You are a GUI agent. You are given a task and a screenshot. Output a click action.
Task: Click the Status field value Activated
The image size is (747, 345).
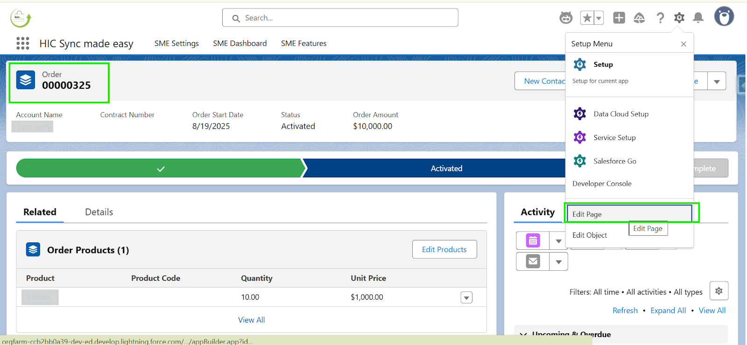pos(298,126)
